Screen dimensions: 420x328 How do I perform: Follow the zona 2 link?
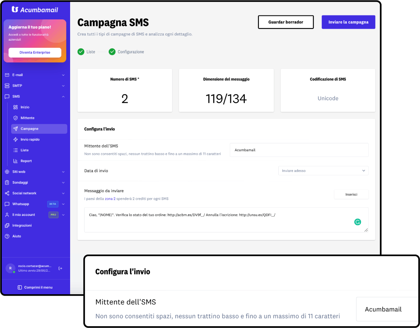pyautogui.click(x=110, y=199)
